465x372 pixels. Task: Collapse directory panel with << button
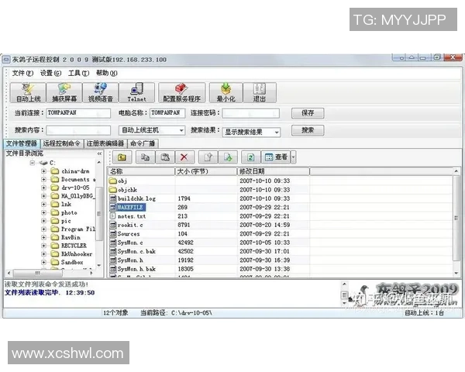(99, 153)
